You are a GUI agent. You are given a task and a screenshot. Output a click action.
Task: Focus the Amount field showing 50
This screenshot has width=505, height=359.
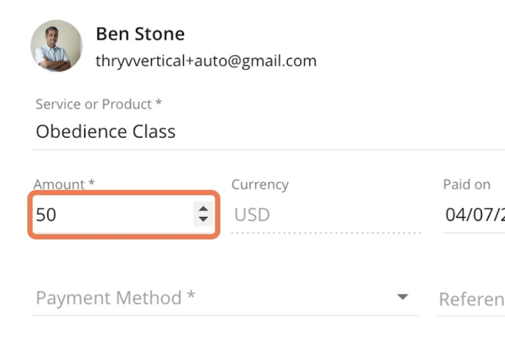(124, 215)
